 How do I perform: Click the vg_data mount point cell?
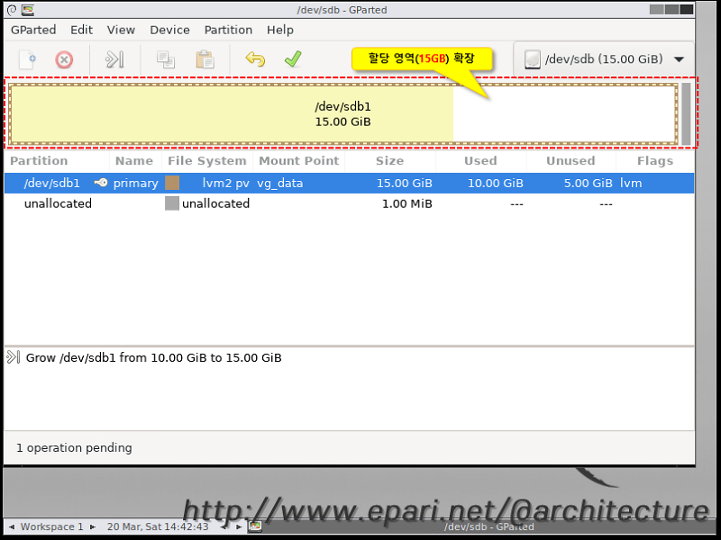tap(279, 184)
